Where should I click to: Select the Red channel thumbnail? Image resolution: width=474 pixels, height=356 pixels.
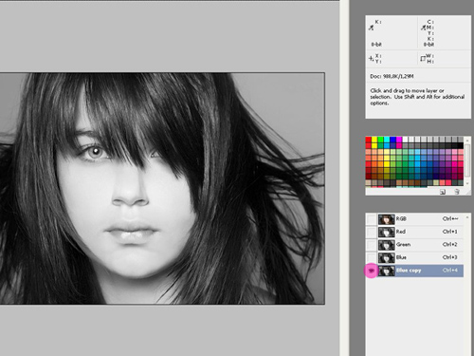pos(387,232)
